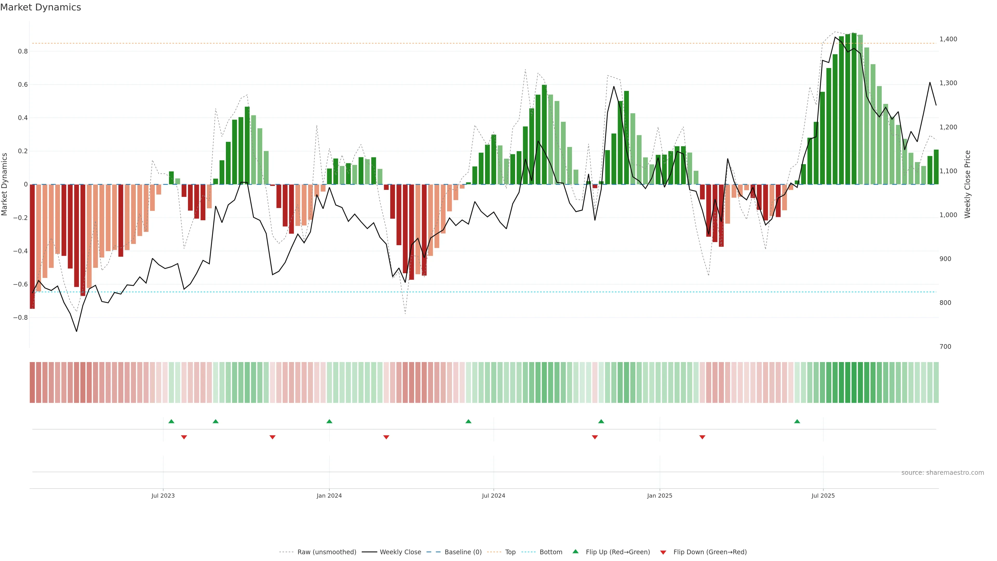Click the first green flip-up marker after Jul 2023
Image resolution: width=997 pixels, height=561 pixels.
(x=171, y=421)
